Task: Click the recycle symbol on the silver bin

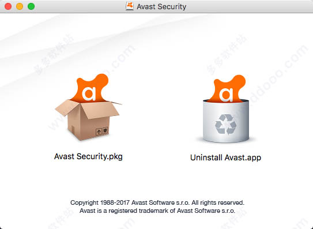Action: [226, 124]
